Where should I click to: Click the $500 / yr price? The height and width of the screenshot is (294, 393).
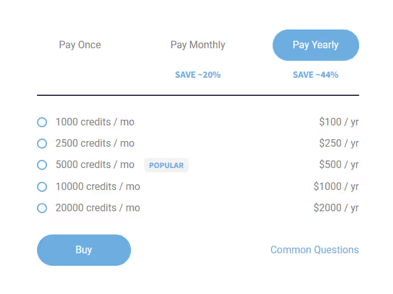(338, 165)
